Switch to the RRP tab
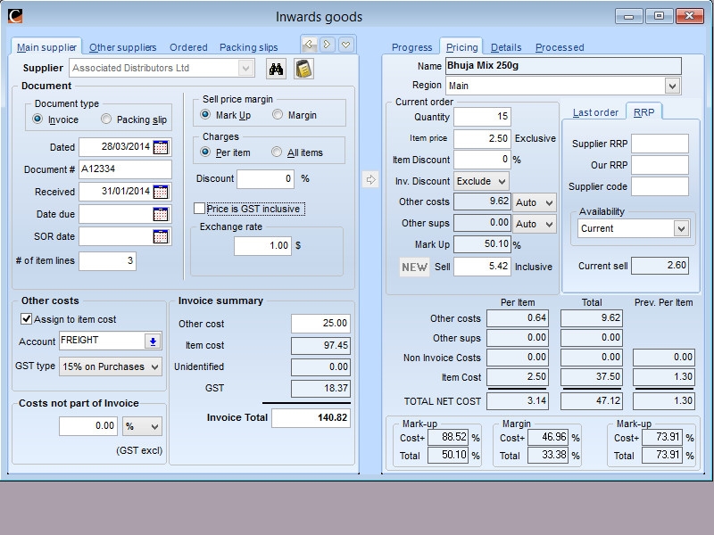 pyautogui.click(x=643, y=112)
